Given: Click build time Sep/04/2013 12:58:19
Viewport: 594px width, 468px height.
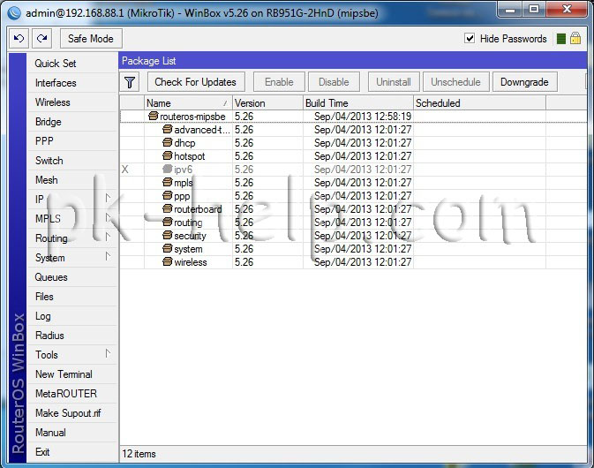Looking at the screenshot, I should (x=363, y=117).
